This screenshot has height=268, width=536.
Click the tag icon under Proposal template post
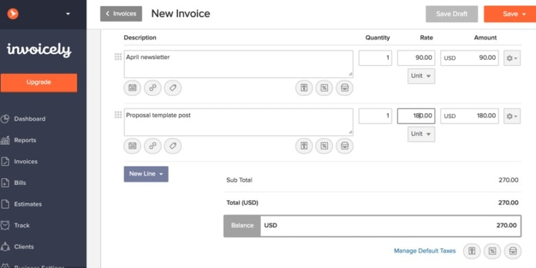(172, 146)
